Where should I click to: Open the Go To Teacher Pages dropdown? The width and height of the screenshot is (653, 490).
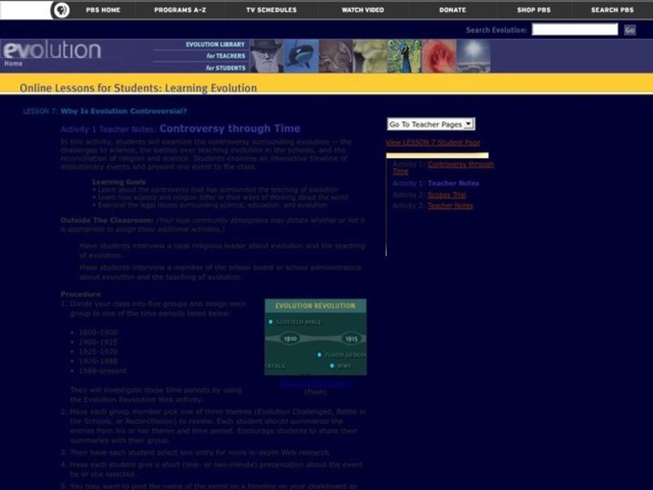point(430,124)
